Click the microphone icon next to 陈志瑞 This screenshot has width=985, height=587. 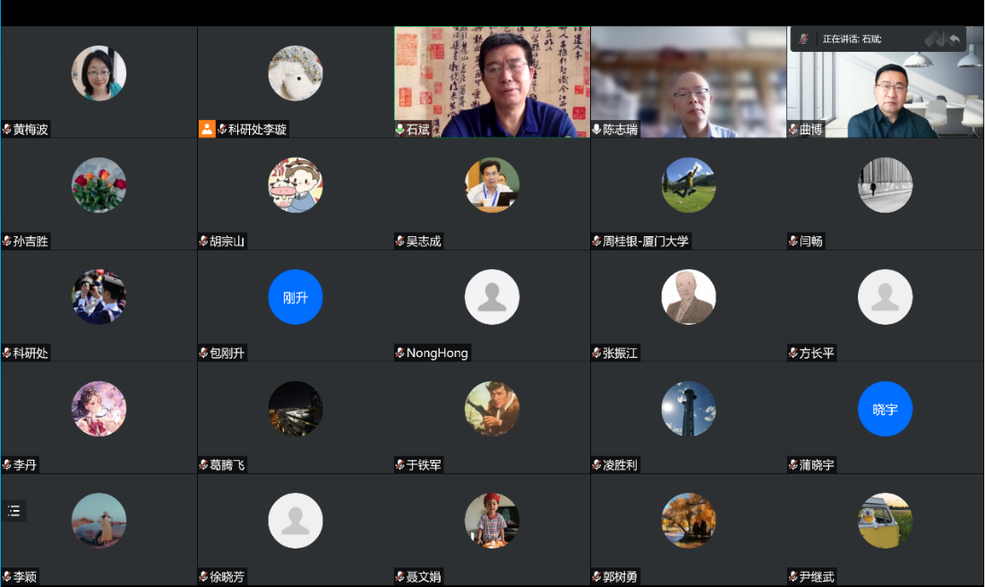click(x=596, y=130)
